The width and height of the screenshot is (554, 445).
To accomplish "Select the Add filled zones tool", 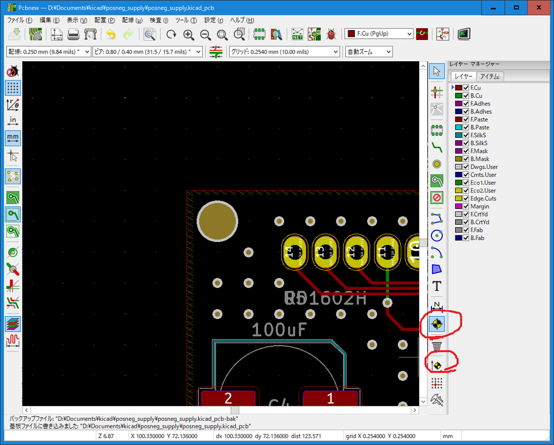I will (x=437, y=181).
